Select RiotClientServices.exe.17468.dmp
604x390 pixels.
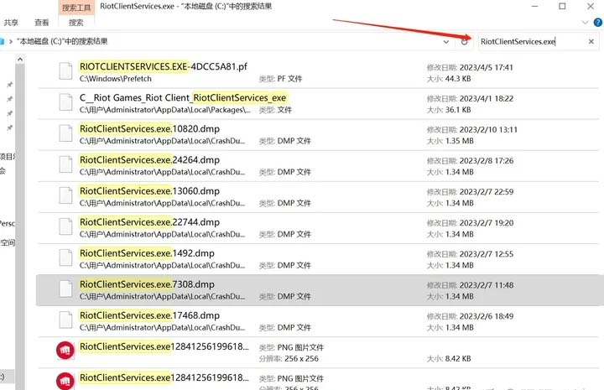(x=318, y=321)
